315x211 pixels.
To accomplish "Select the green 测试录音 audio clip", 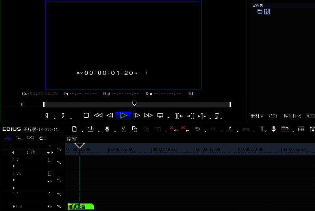I will pyautogui.click(x=81, y=206).
